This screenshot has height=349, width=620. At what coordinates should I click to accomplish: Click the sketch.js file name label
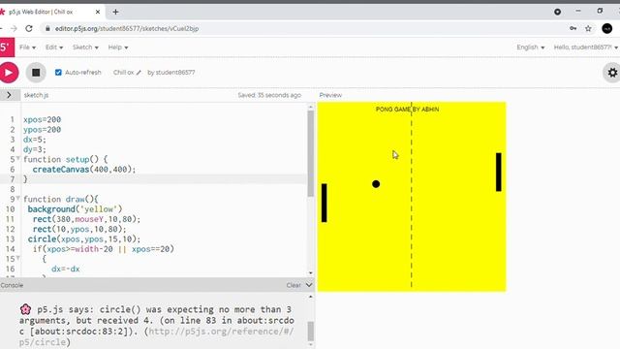tap(36, 95)
